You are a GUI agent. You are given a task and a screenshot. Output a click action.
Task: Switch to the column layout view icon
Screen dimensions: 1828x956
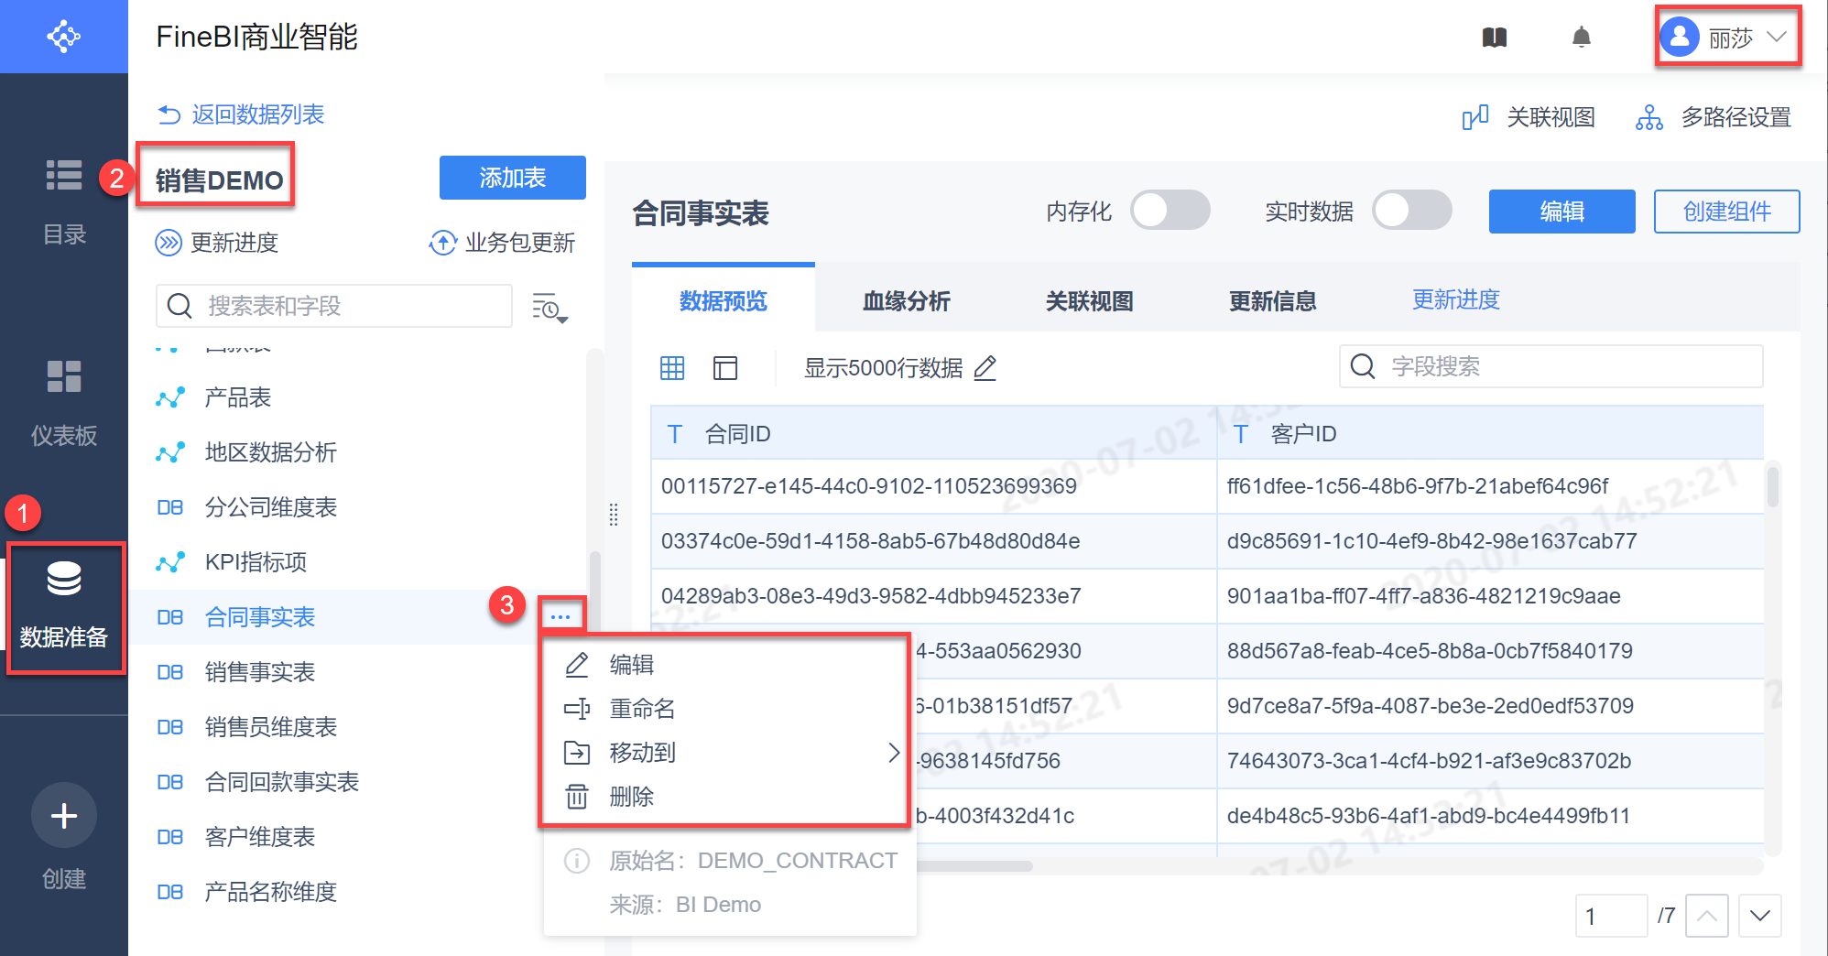(x=725, y=368)
